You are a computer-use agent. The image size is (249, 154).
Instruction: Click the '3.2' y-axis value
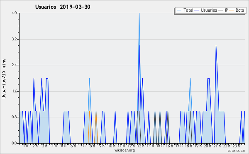pyautogui.click(x=14, y=39)
